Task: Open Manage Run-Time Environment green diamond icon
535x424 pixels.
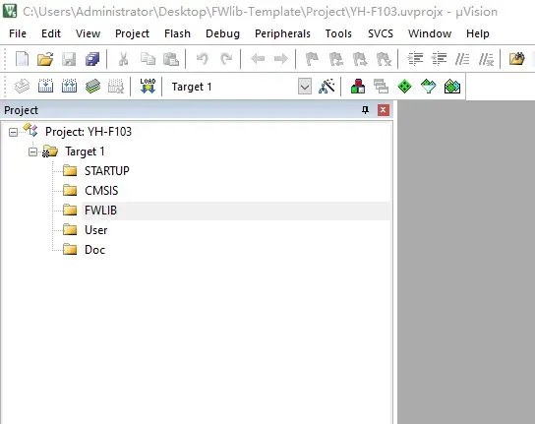Action: [x=404, y=87]
